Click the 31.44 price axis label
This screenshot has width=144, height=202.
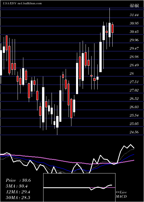[x=134, y=15]
